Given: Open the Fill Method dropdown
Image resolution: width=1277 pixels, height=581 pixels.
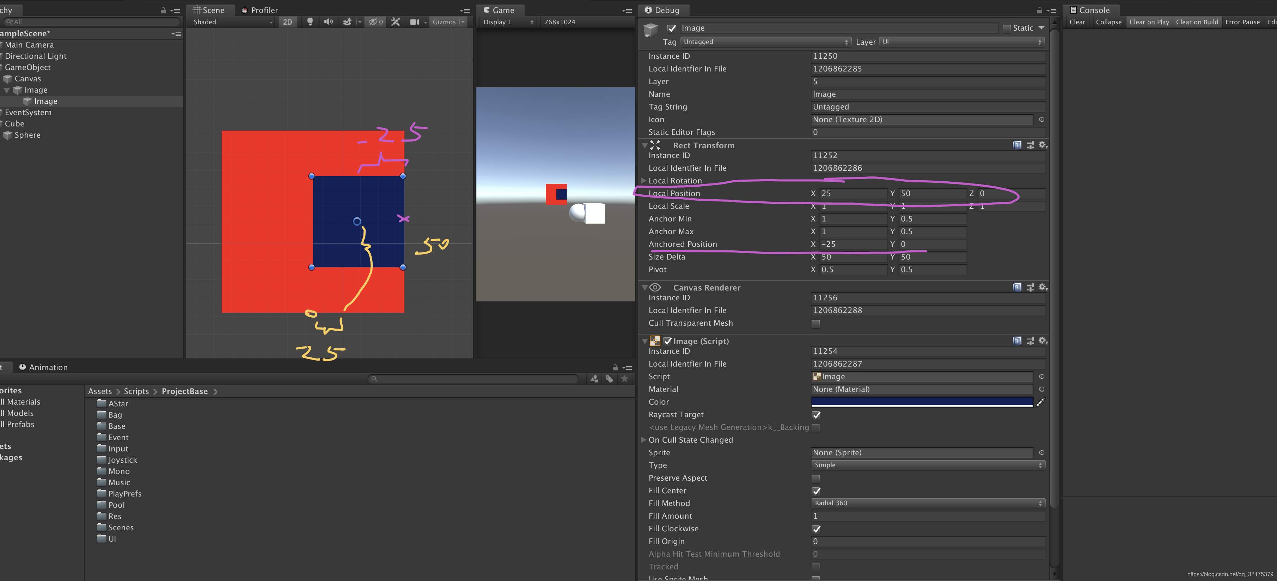Looking at the screenshot, I should [x=928, y=503].
